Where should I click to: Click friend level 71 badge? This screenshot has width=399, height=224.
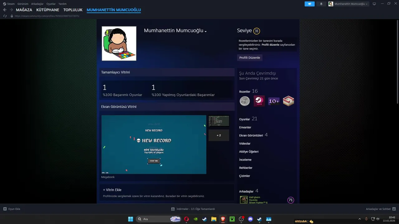(291, 200)
